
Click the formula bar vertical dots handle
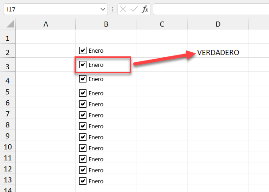coord(113,9)
